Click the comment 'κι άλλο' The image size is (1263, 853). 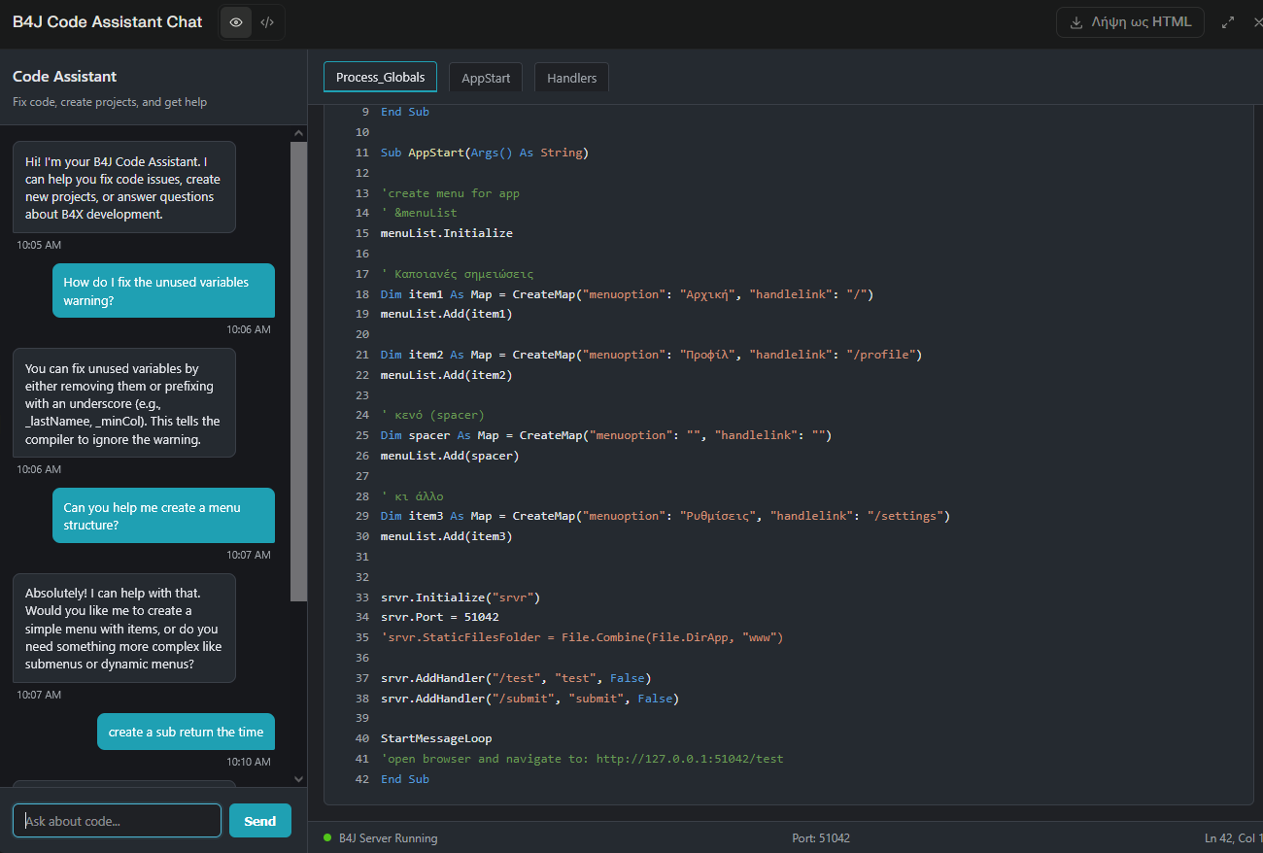tap(412, 496)
